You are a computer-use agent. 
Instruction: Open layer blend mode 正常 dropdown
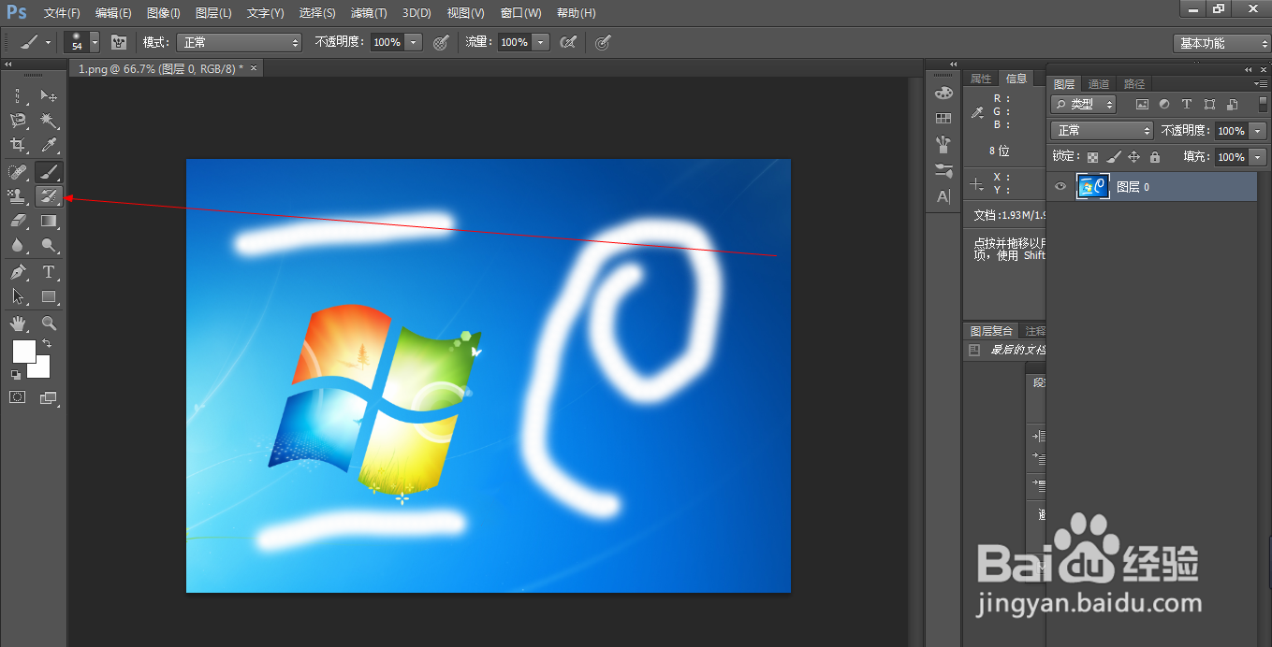(1103, 131)
